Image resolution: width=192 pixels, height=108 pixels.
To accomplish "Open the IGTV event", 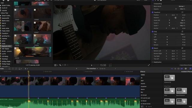I will (4, 41).
